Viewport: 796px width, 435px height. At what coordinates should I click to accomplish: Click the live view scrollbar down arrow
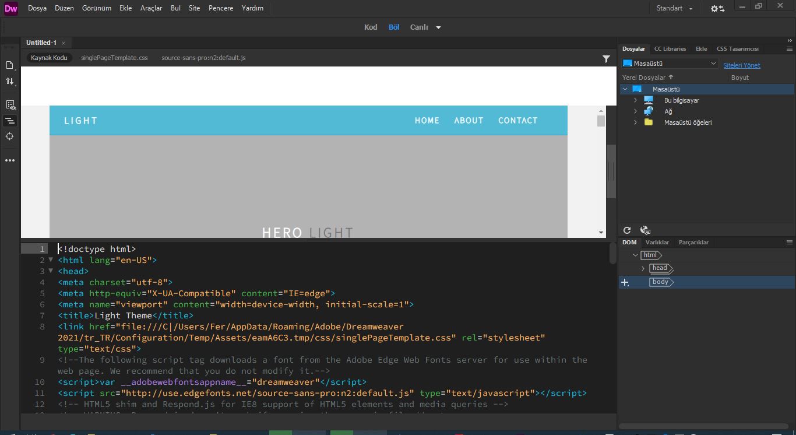coord(601,233)
